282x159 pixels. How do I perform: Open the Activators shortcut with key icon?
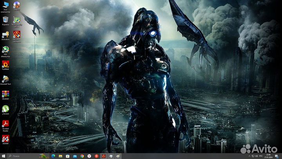point(5,36)
